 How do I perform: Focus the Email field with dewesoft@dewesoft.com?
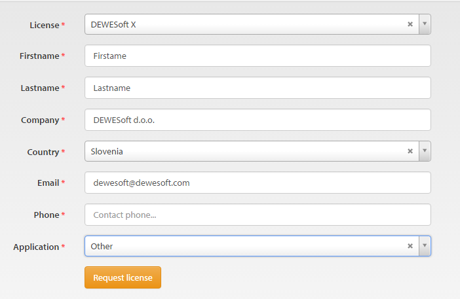point(258,183)
